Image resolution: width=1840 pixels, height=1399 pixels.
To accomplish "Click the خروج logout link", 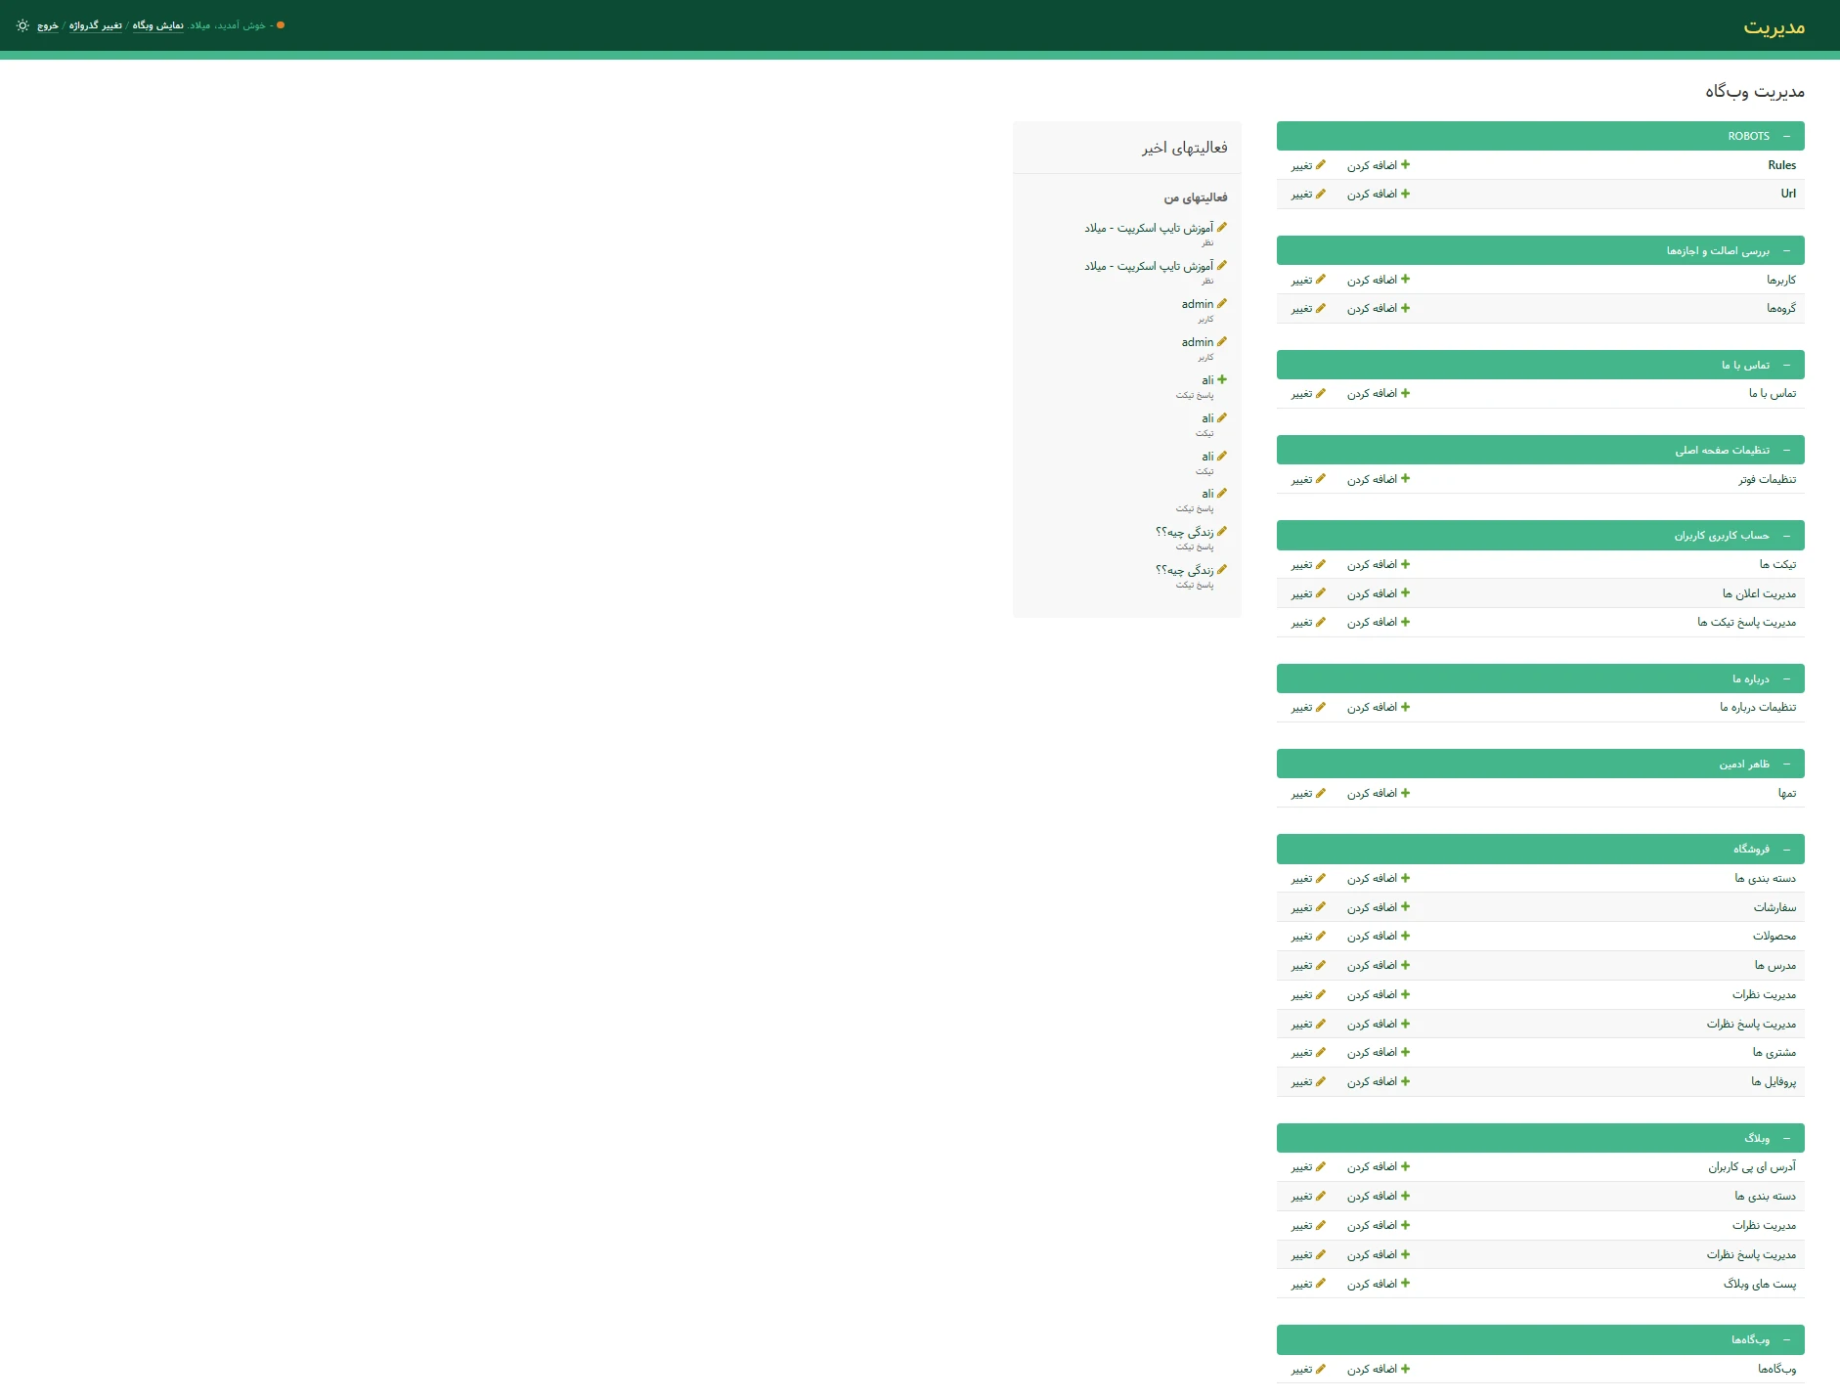I will (48, 25).
